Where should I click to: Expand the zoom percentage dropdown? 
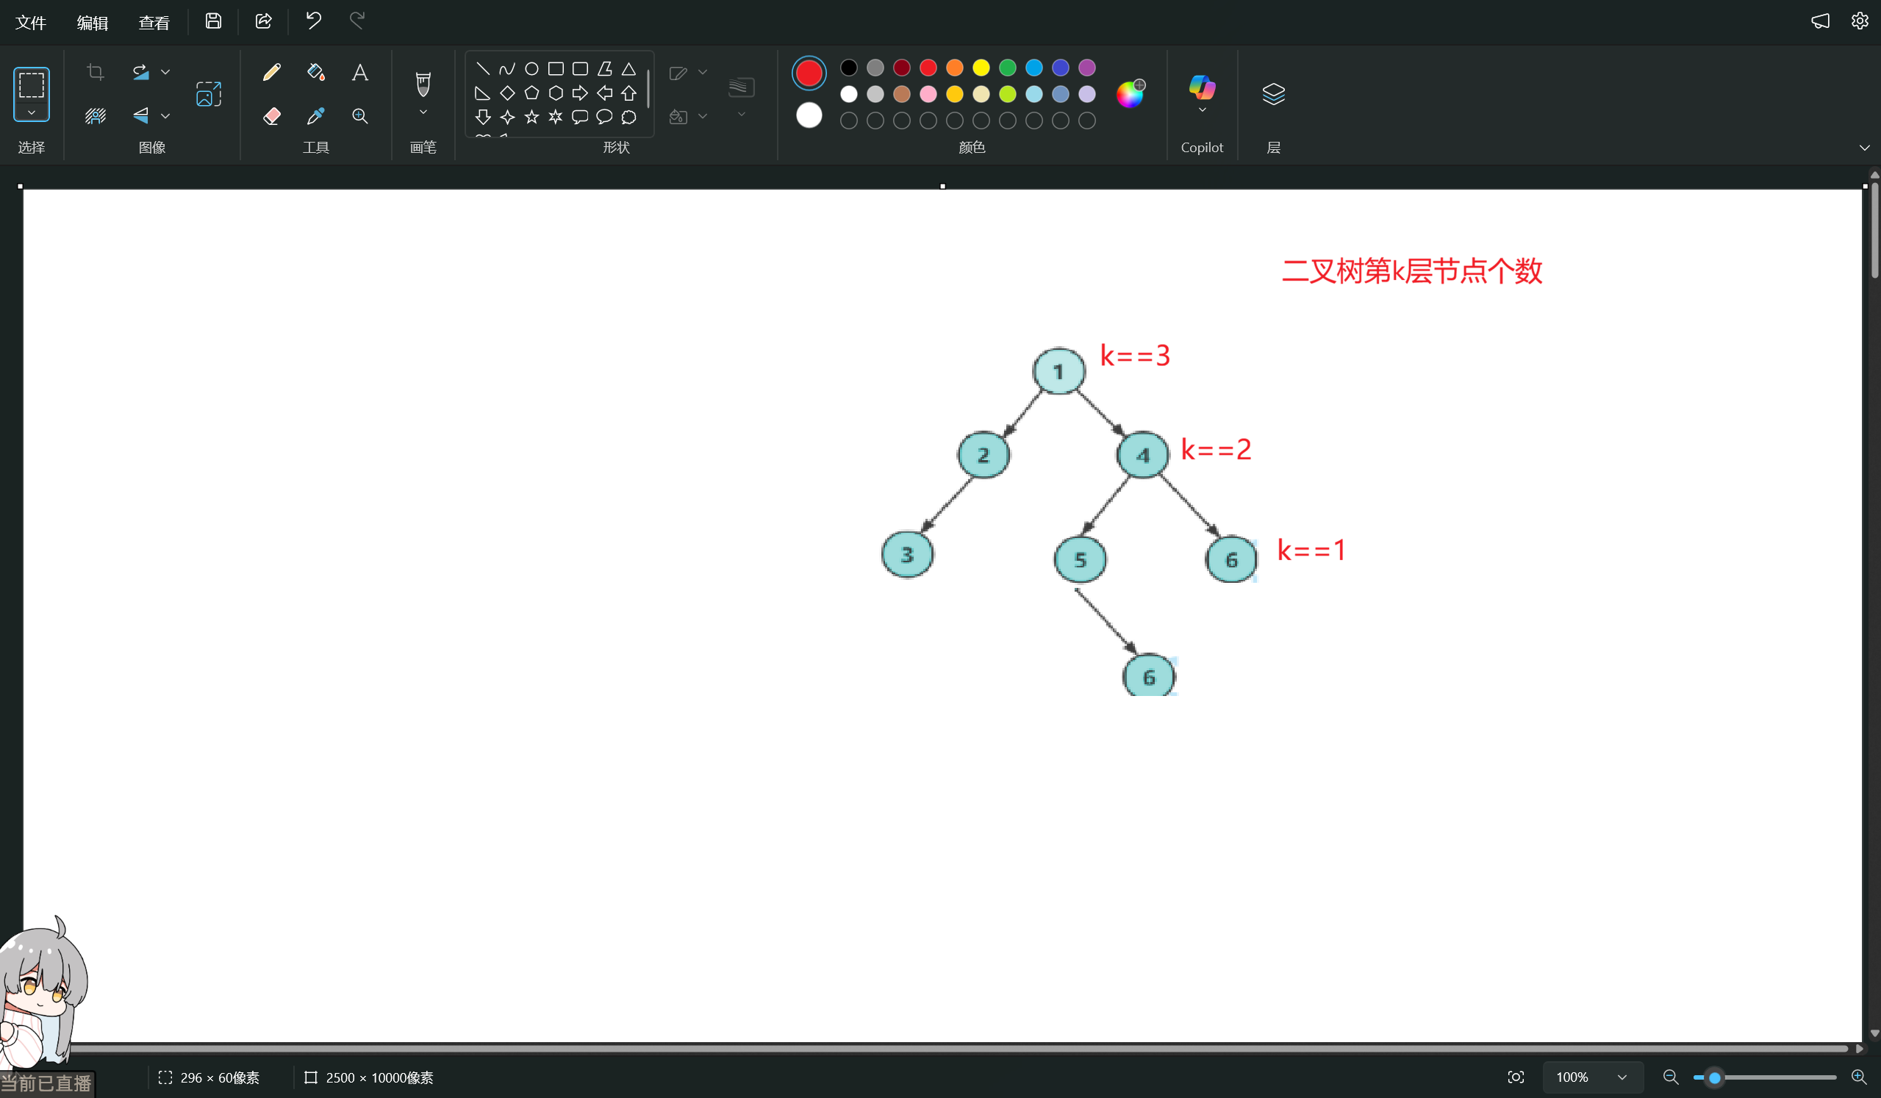coord(1622,1077)
